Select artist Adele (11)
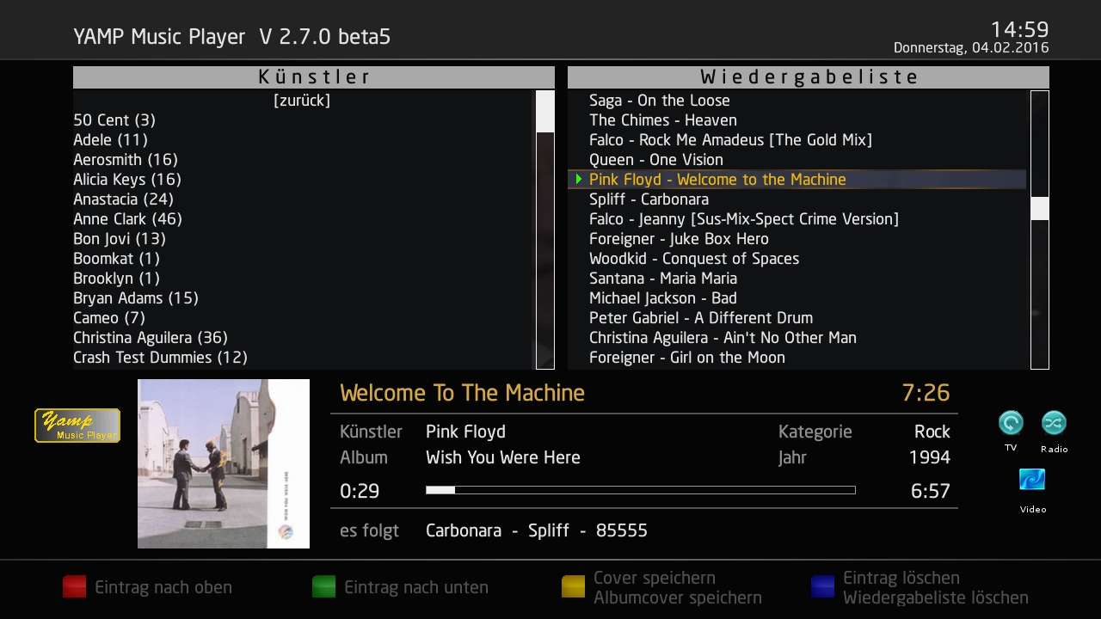 110,140
